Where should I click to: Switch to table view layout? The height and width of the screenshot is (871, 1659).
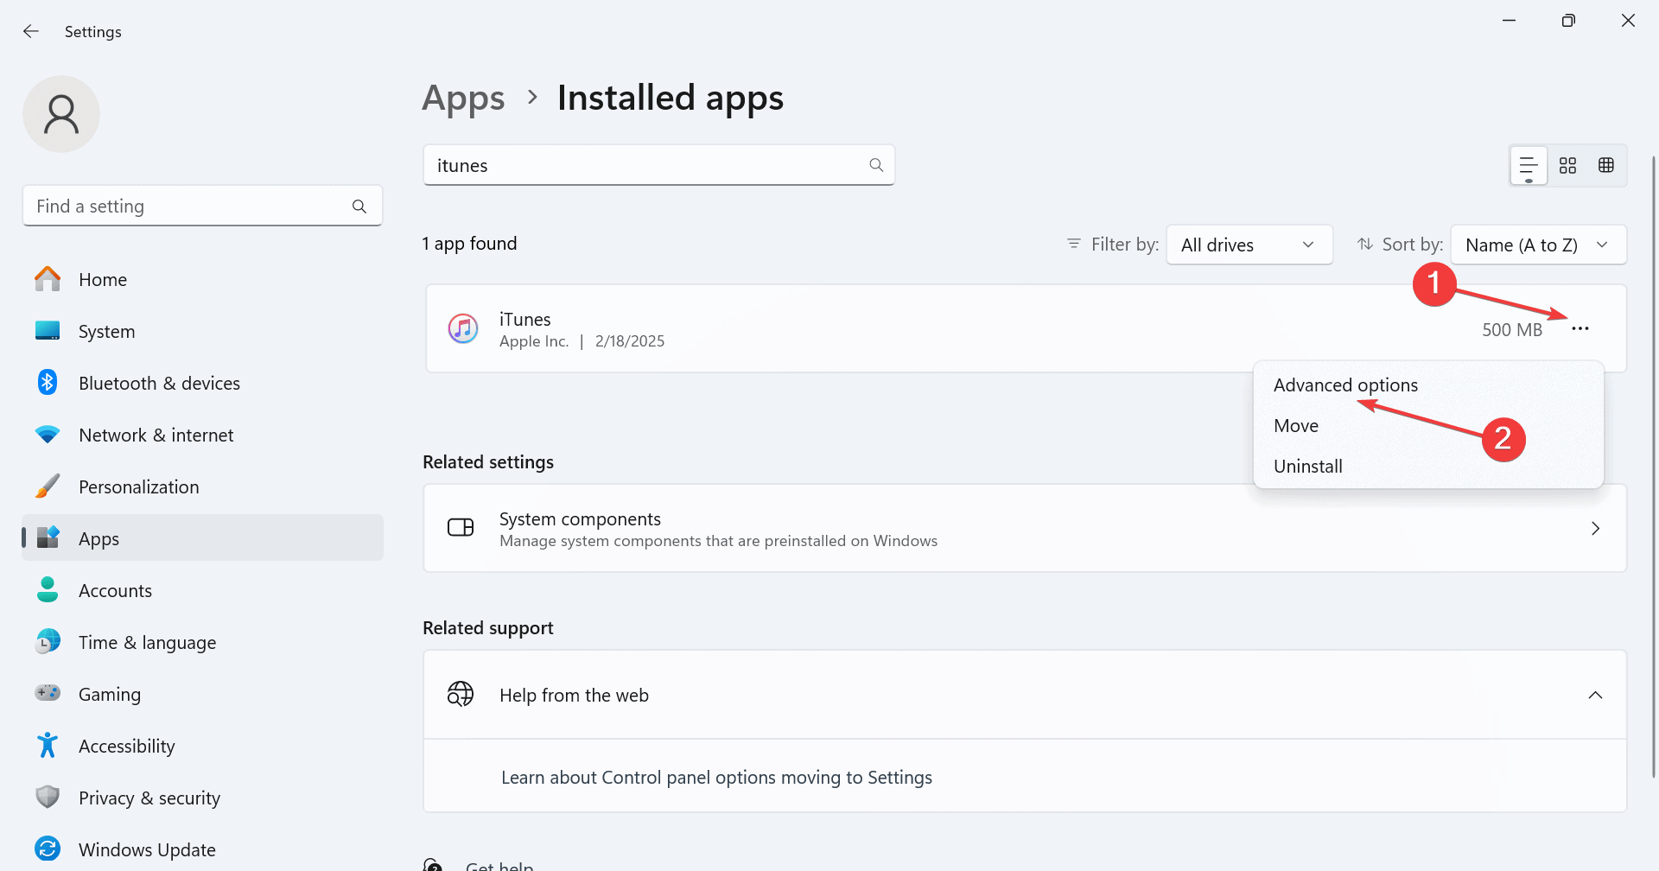pos(1606,166)
